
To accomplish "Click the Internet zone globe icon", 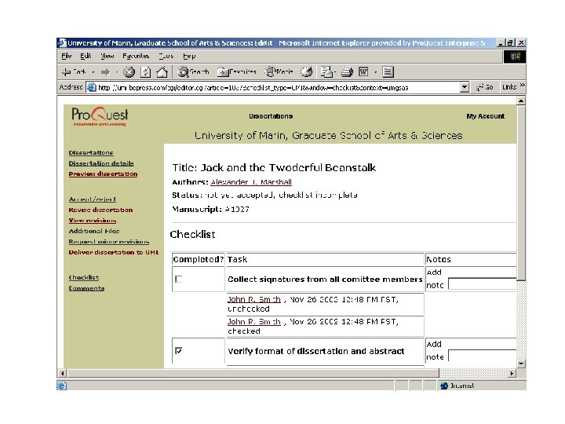I will tap(444, 386).
